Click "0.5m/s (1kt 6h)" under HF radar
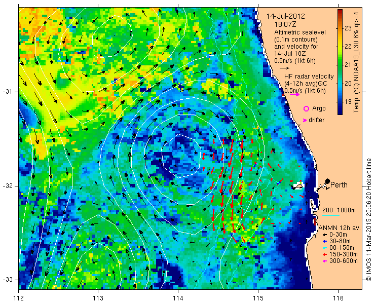The width and height of the screenshot is (375, 304). (x=305, y=91)
